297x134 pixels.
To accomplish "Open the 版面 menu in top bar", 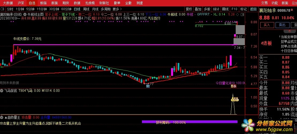I will [x=55, y=3].
